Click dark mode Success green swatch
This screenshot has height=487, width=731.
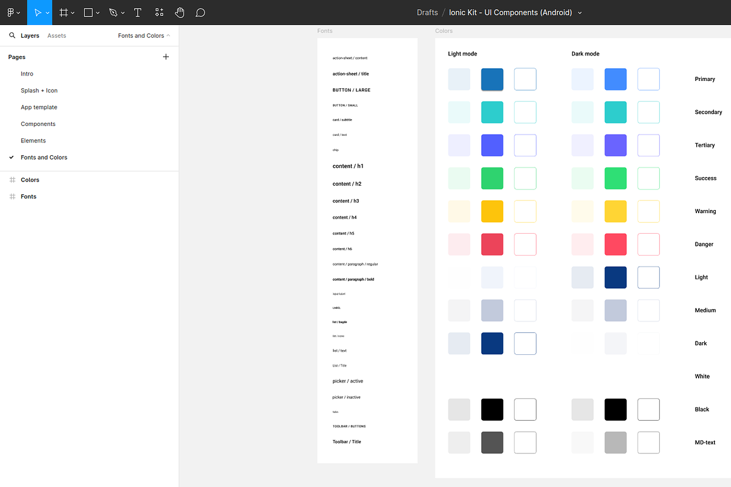[616, 178]
